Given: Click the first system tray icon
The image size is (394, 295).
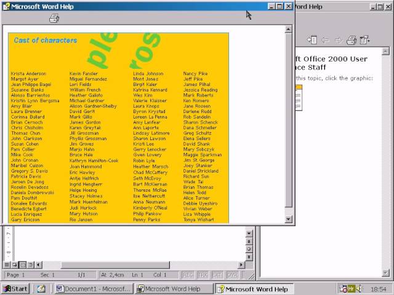Looking at the screenshot, I should [x=343, y=289].
